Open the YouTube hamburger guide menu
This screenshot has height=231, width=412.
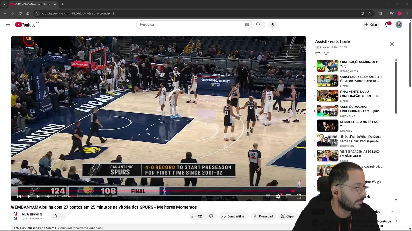[8, 25]
